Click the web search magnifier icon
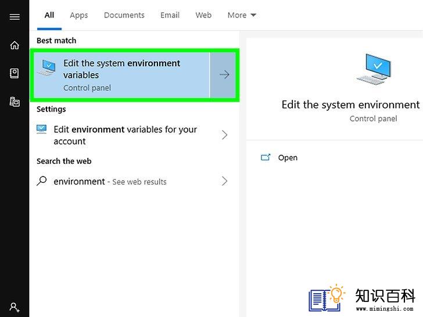 pyautogui.click(x=42, y=181)
